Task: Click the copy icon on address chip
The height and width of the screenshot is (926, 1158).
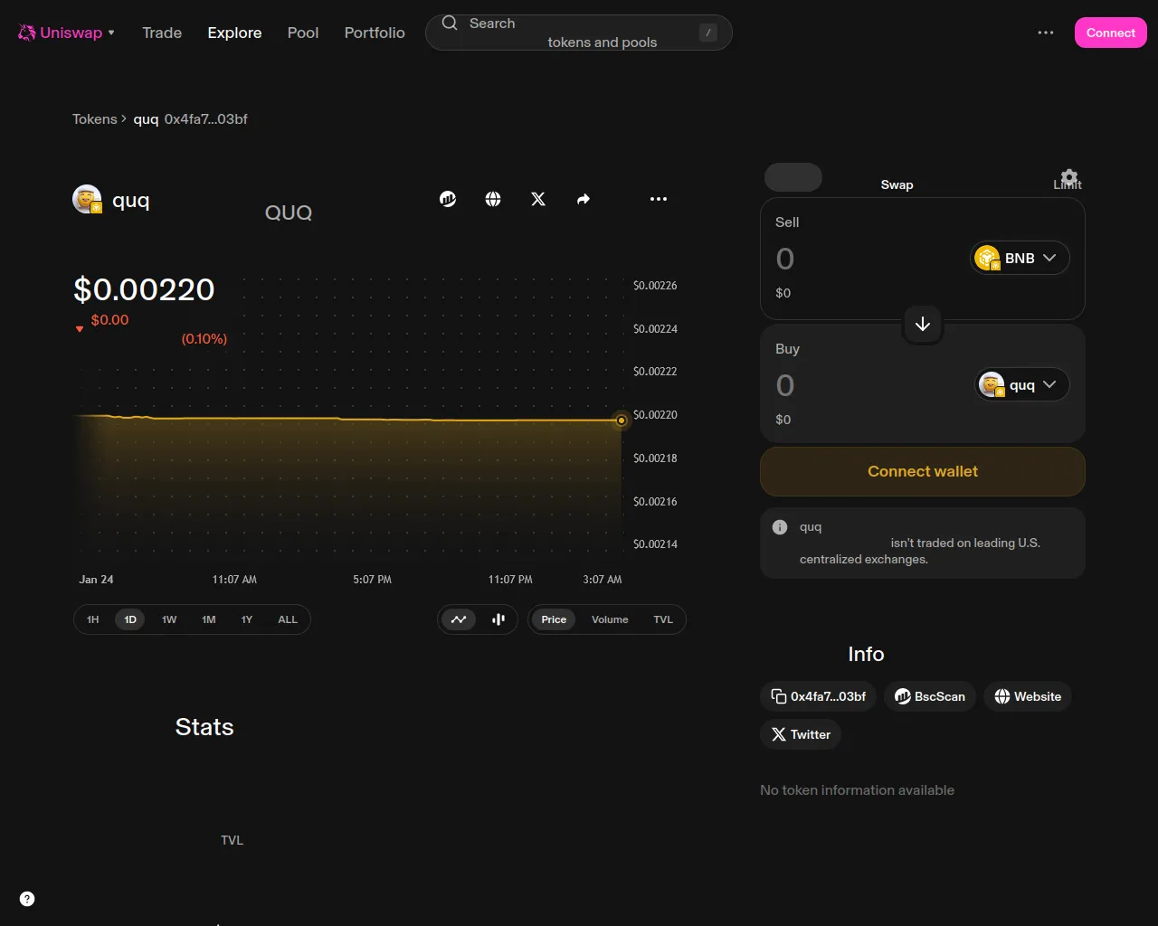Action: coord(778,696)
